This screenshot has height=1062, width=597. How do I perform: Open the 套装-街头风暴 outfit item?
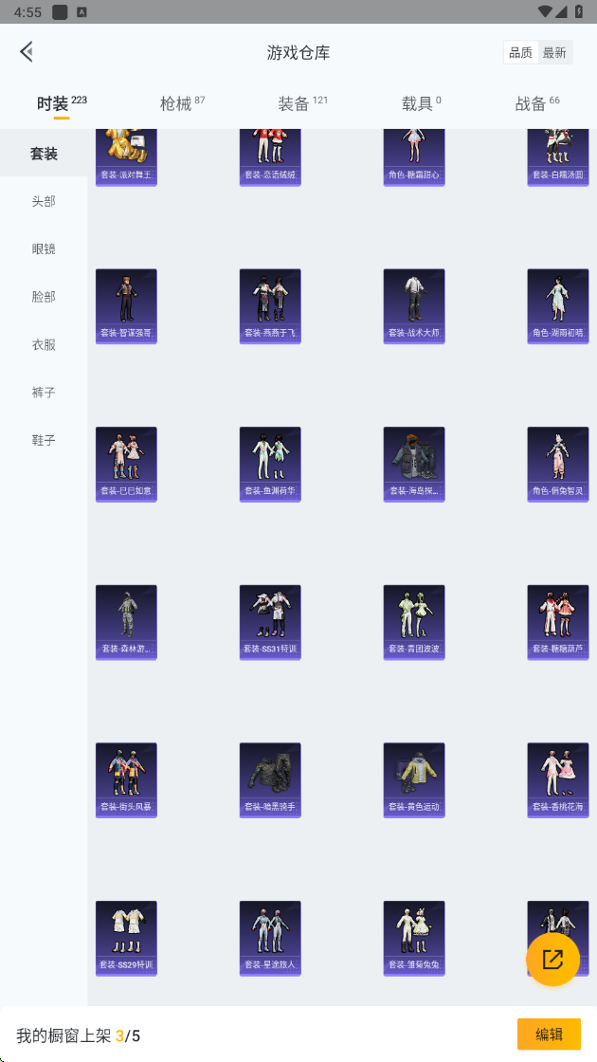(x=127, y=780)
